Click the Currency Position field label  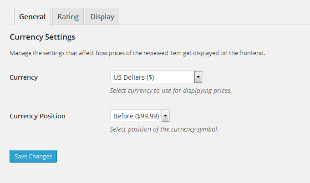click(37, 116)
